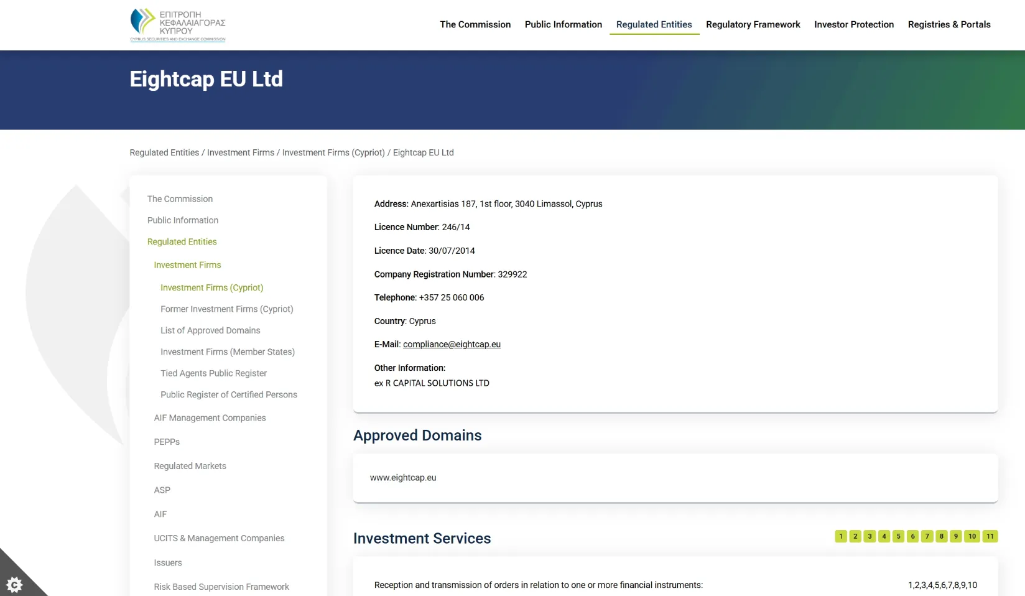Click the compliance@eightcap.eu email link
The image size is (1025, 596).
pyautogui.click(x=452, y=344)
